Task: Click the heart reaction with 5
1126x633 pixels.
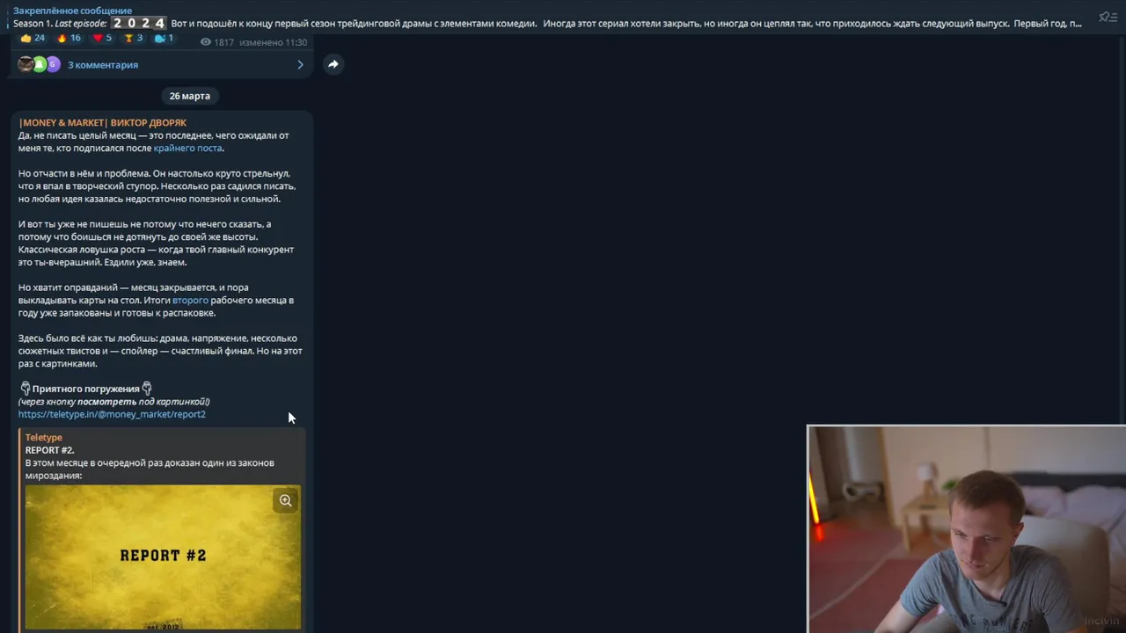Action: pyautogui.click(x=103, y=38)
